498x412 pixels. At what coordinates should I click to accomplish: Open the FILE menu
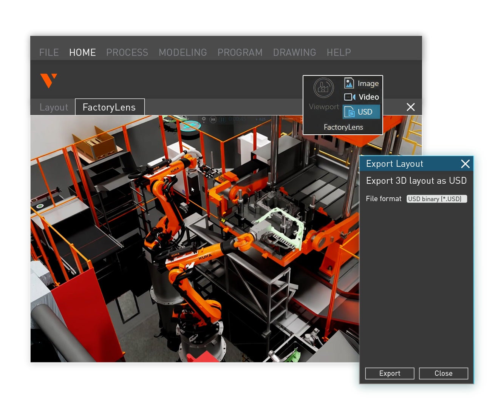tap(49, 52)
